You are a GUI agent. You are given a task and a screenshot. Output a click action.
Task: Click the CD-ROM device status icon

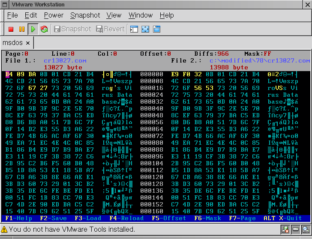[306, 230]
